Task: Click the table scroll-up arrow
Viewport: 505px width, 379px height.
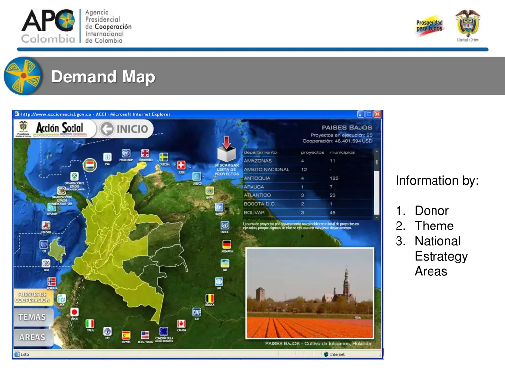Action: (x=376, y=151)
